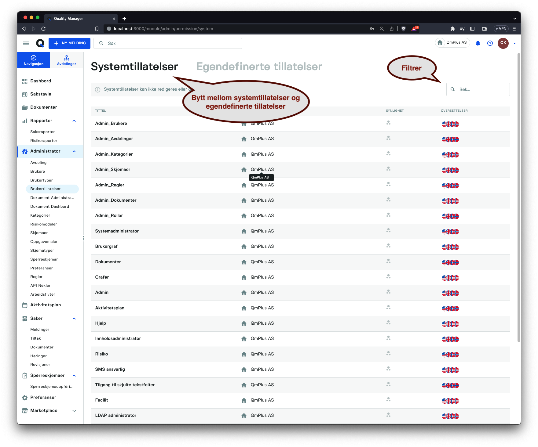Click the Aktivitetsplan calendar icon

coord(25,305)
